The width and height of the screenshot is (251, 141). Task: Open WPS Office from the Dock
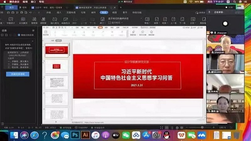pos(181,135)
